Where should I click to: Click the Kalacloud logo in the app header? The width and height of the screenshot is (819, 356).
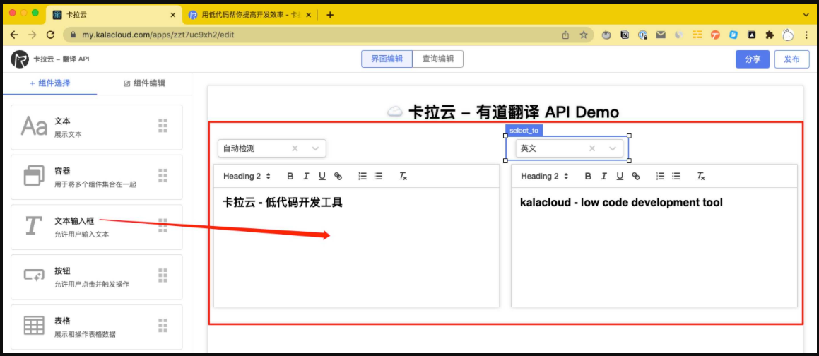(20, 59)
